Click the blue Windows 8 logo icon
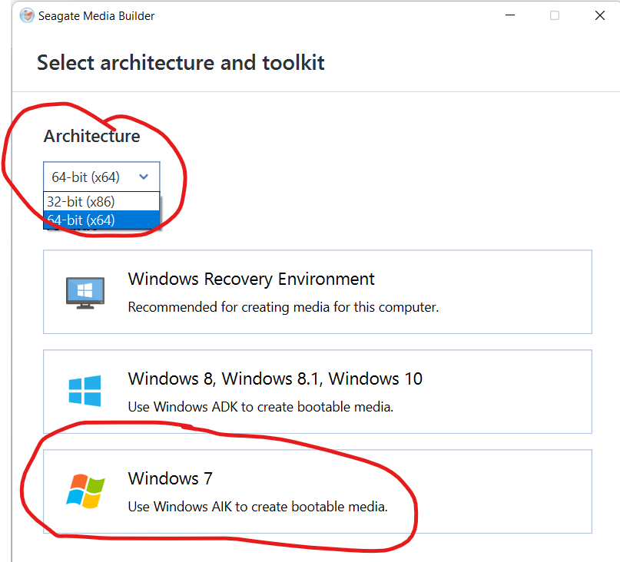The image size is (620, 562). [85, 391]
